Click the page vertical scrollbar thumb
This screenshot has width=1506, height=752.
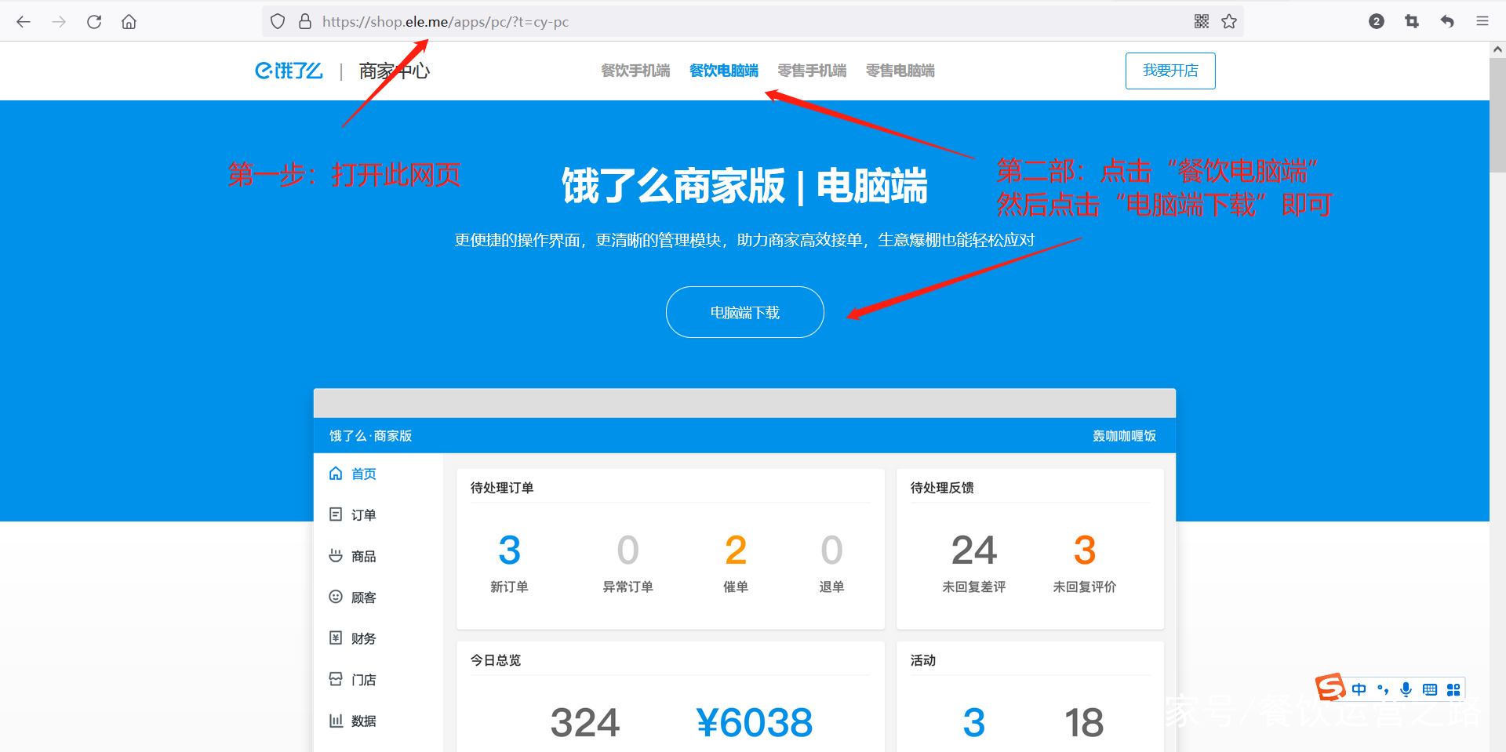pyautogui.click(x=1497, y=114)
